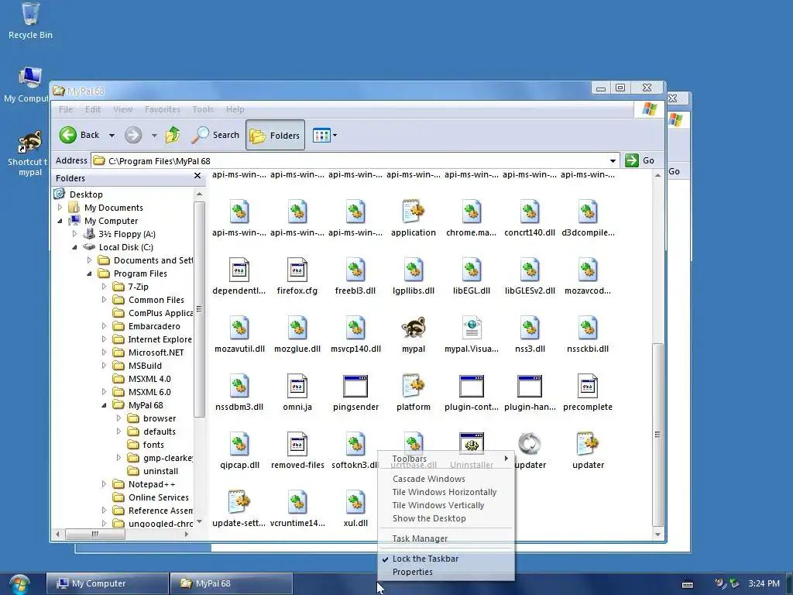Open the Toolbars submenu

447,459
